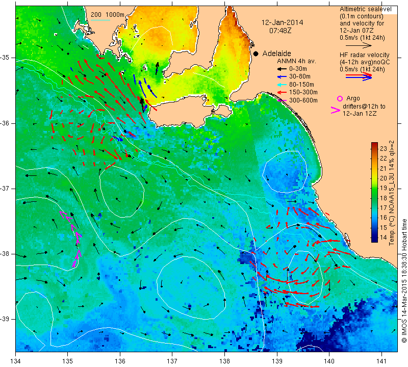Click longitude axis label 136

[x=120, y=361]
